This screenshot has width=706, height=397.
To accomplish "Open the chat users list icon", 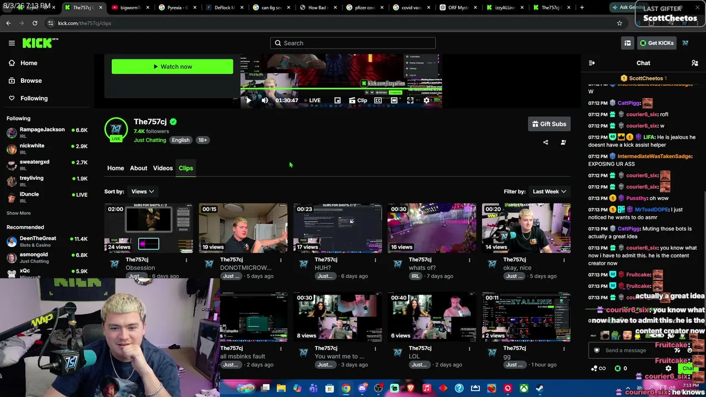I will (695, 63).
